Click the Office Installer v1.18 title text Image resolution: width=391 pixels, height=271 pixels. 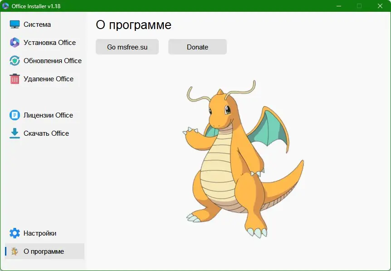[x=36, y=6]
